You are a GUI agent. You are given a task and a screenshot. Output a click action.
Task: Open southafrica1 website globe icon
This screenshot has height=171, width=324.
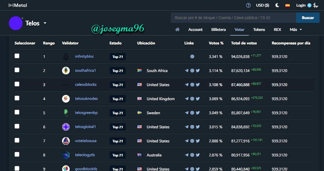pos(192,71)
